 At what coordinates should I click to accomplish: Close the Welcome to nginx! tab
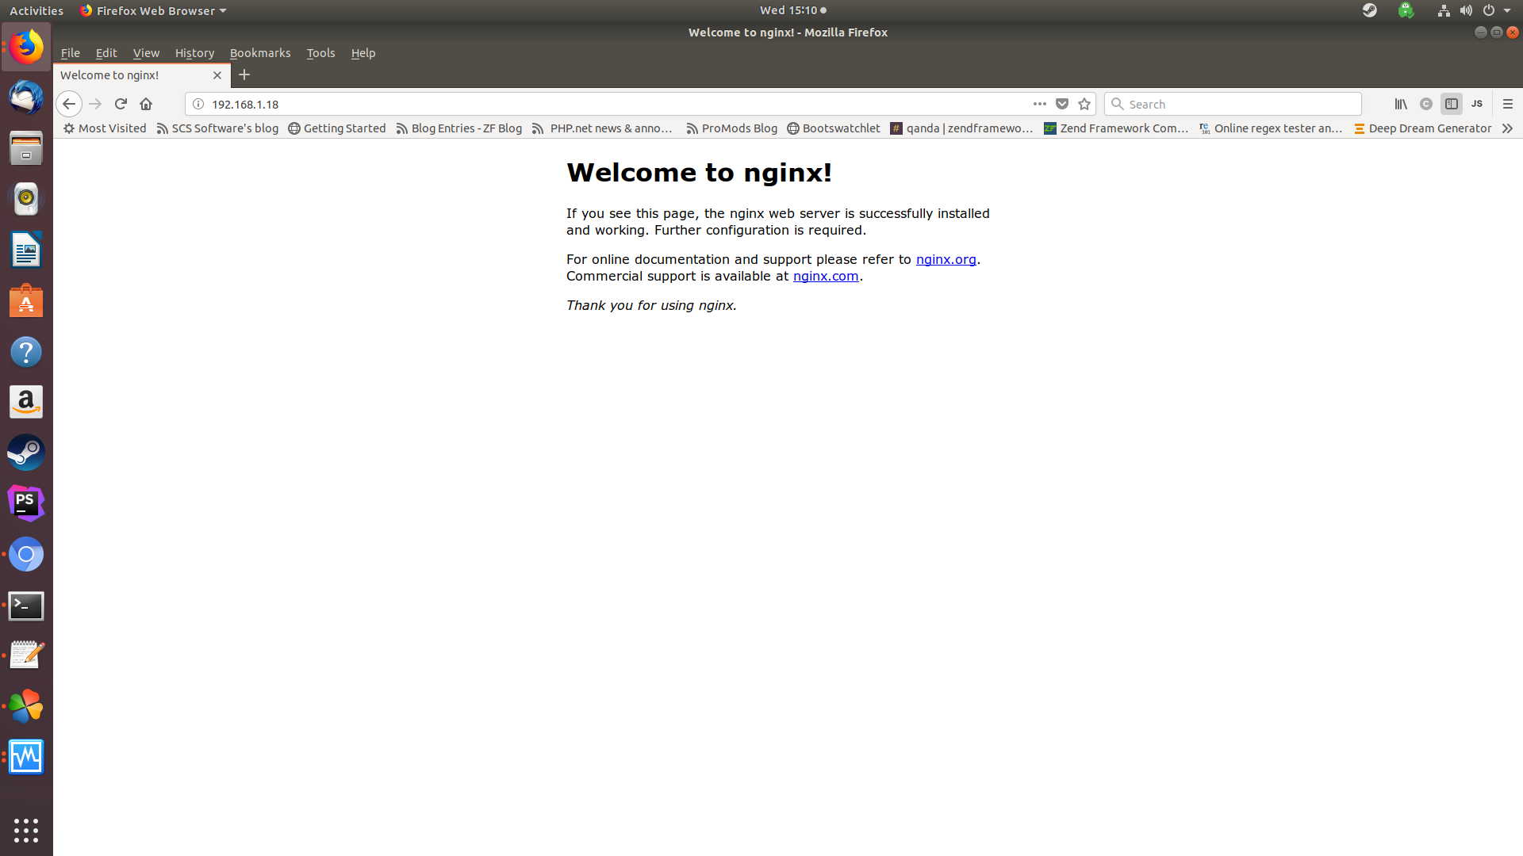click(217, 75)
